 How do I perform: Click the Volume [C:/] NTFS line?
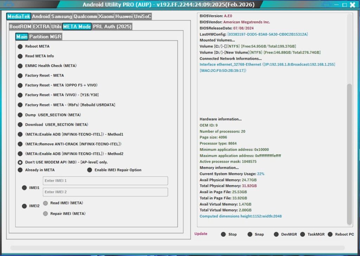point(248,46)
